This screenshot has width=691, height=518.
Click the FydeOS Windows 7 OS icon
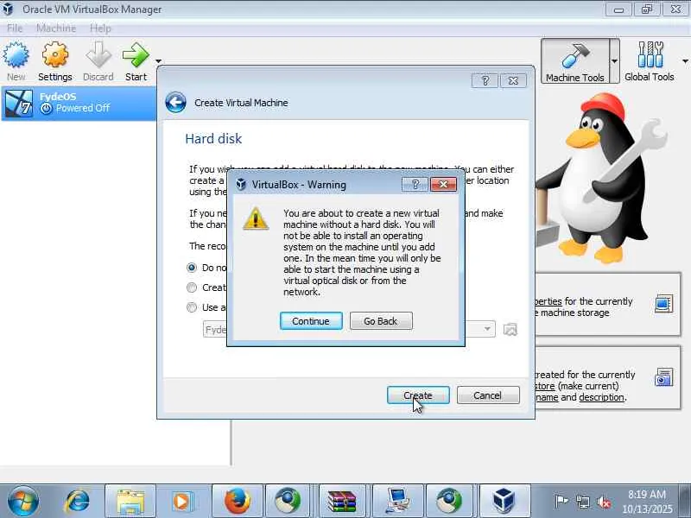(x=19, y=104)
